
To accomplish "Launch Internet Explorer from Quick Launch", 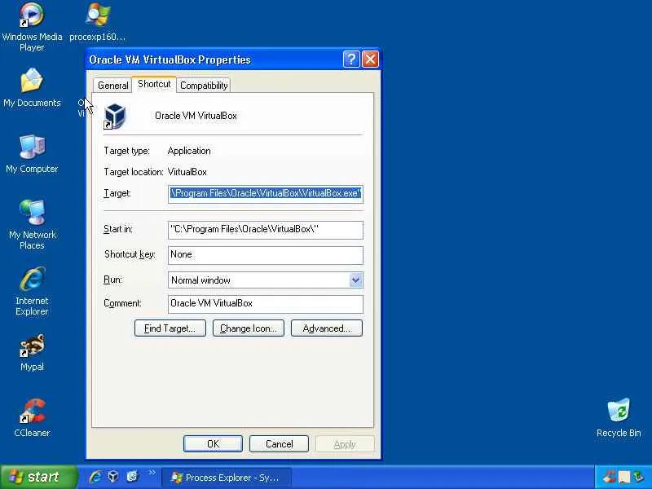I will pyautogui.click(x=95, y=477).
